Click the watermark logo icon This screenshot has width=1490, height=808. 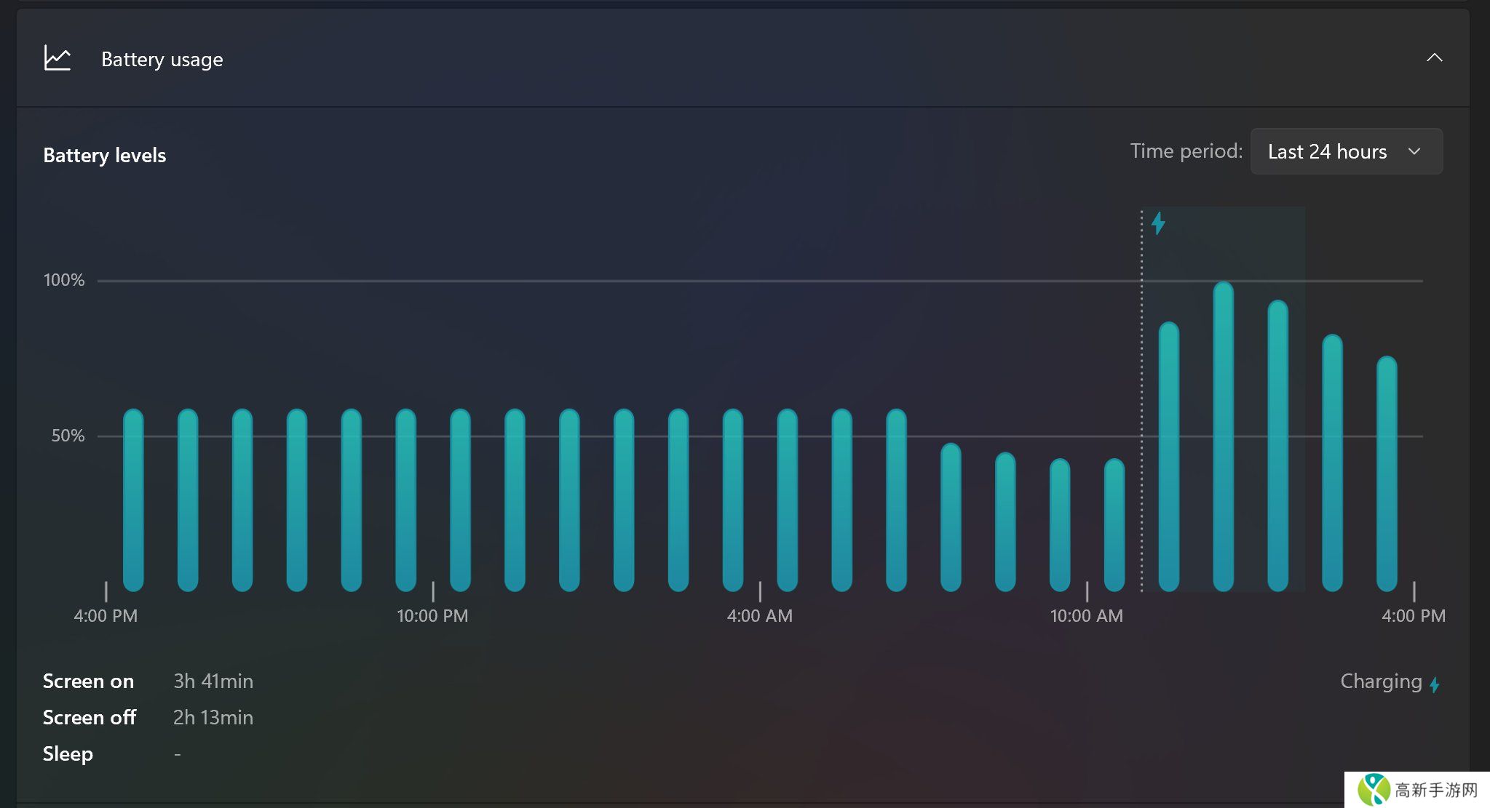tap(1374, 789)
